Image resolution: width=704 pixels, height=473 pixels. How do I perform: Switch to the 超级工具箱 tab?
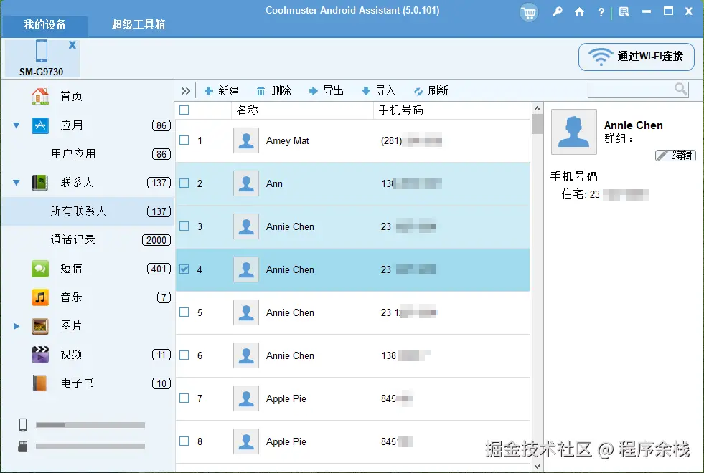coord(139,24)
